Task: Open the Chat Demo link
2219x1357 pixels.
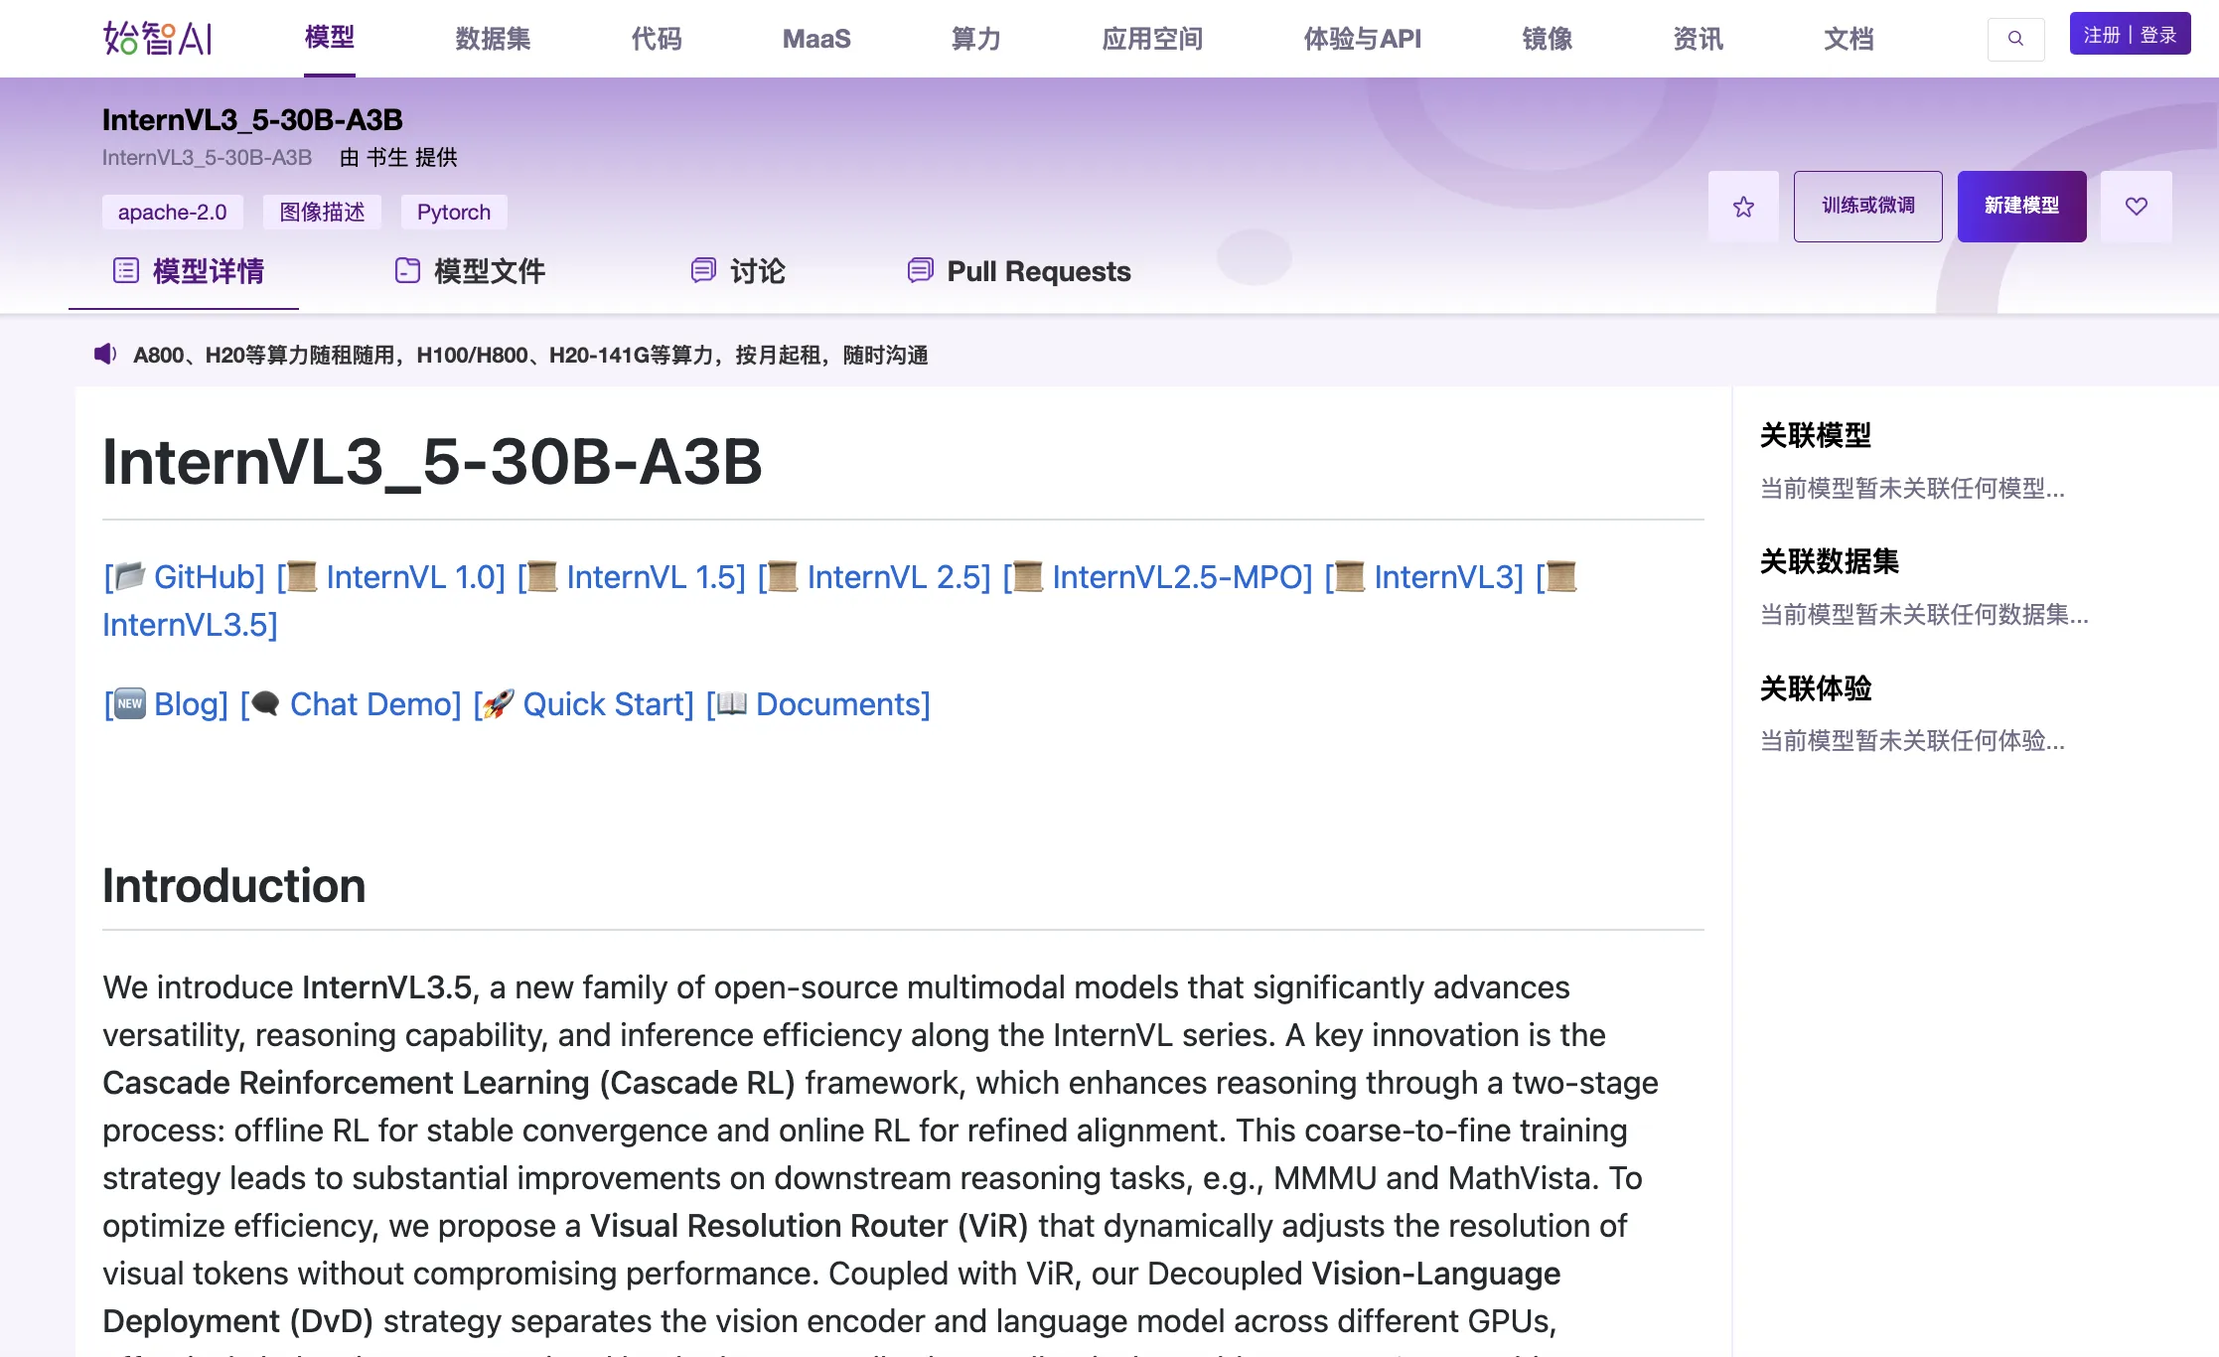Action: (x=374, y=704)
